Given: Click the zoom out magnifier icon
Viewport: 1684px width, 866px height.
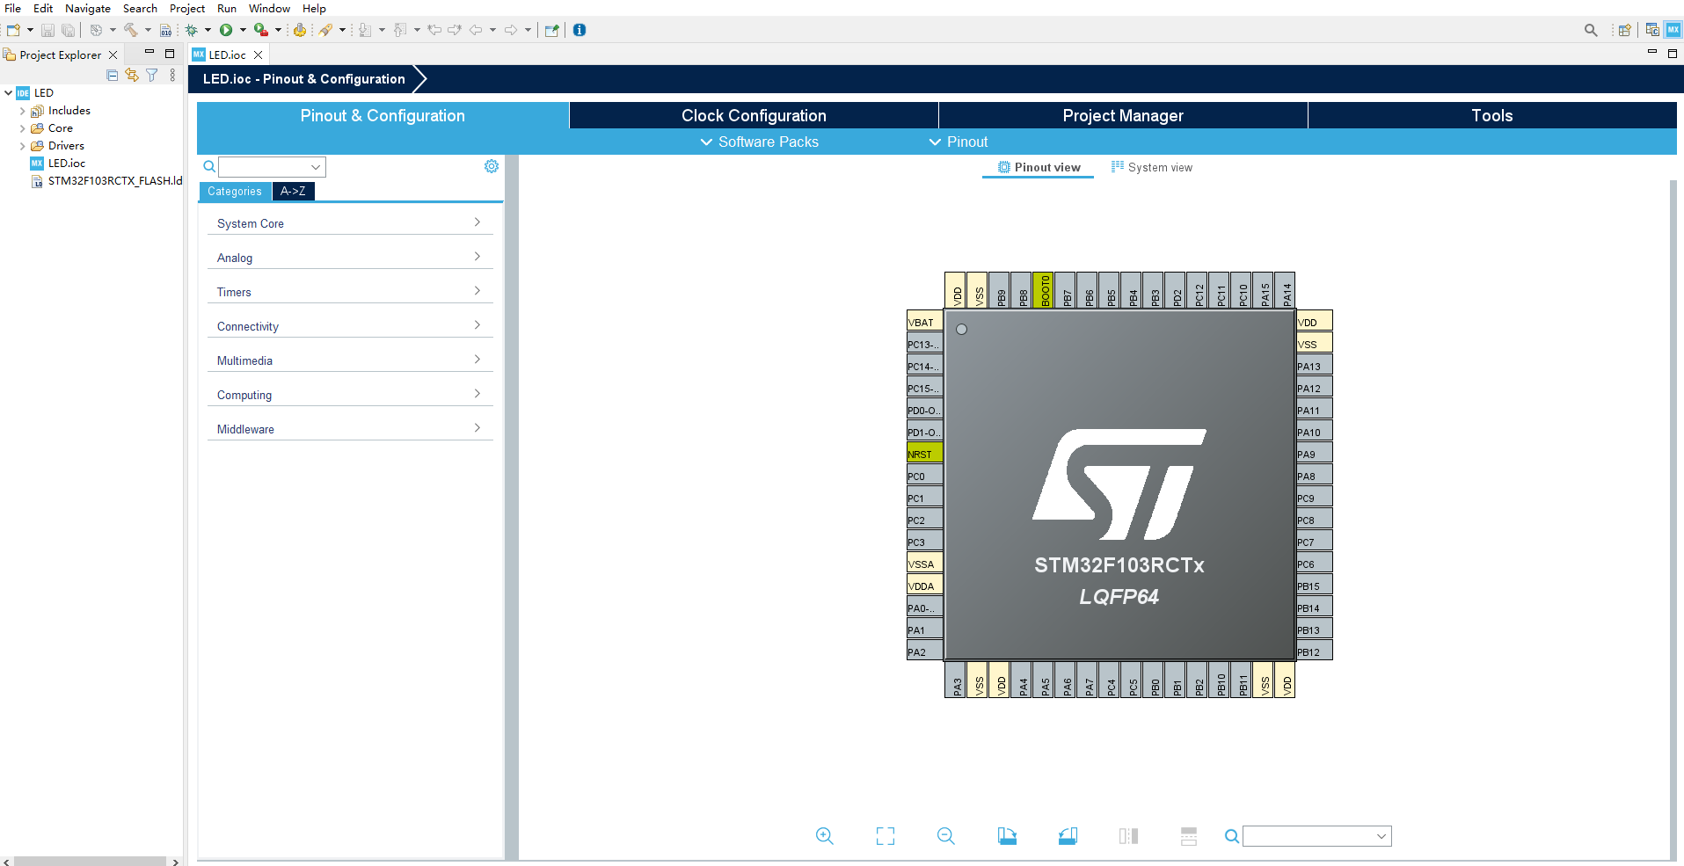Looking at the screenshot, I should tap(945, 836).
